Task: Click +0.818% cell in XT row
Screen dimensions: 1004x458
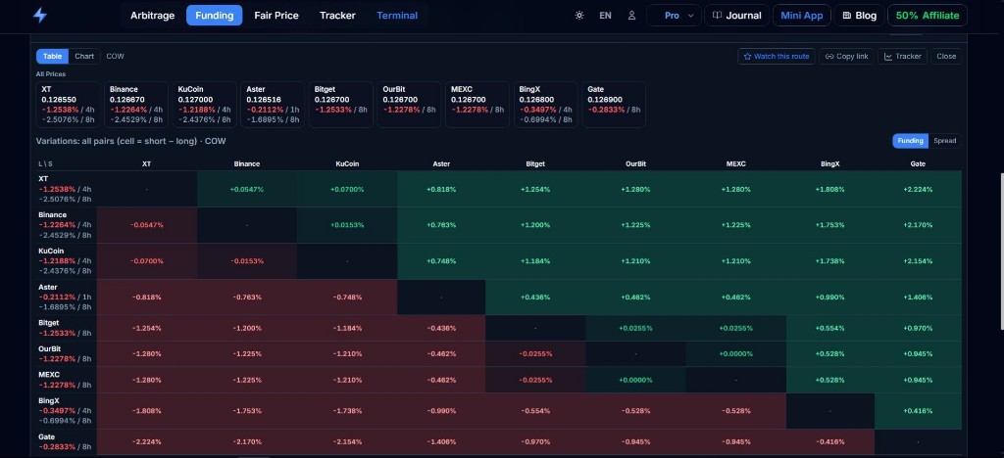Action: pos(441,189)
